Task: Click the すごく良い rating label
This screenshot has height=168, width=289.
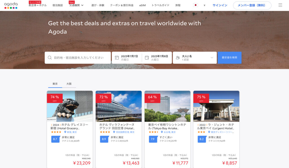Action: (x=166, y=137)
